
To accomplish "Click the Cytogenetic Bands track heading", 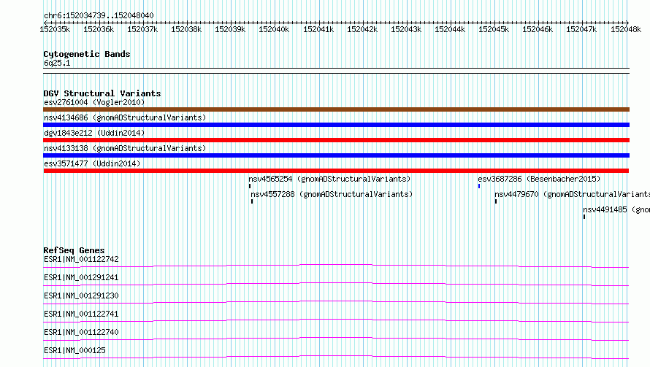I will click(x=87, y=54).
